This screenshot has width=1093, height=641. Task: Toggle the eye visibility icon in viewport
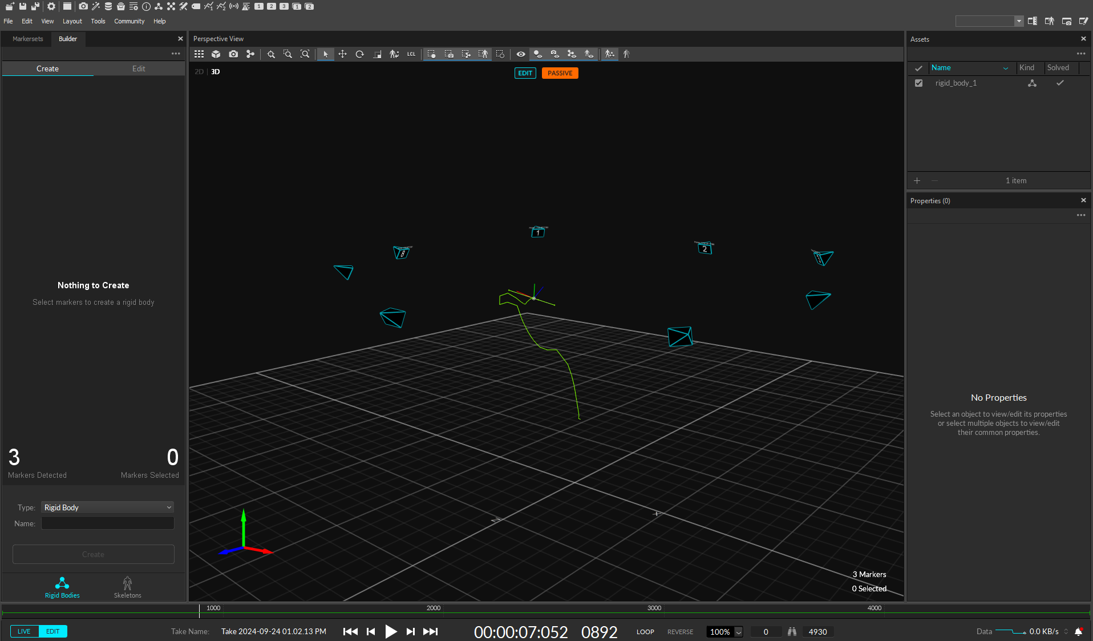[521, 54]
